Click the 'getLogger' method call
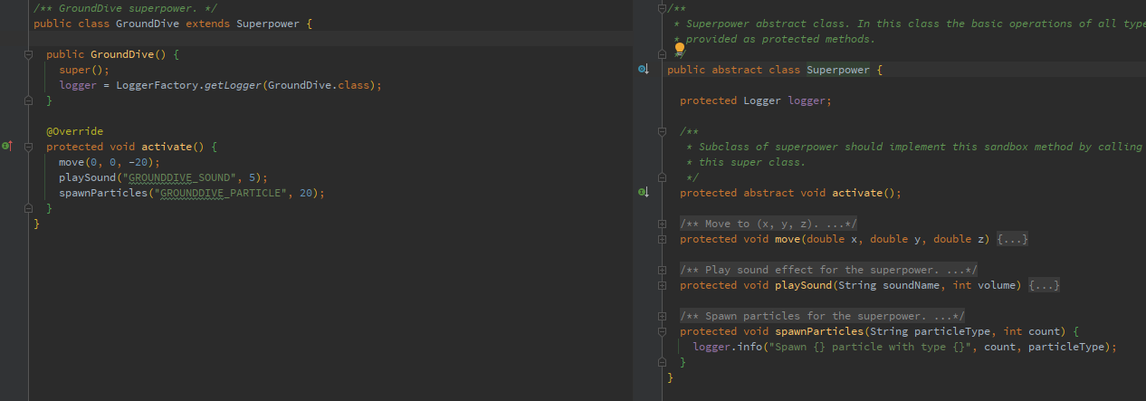The image size is (1146, 401). tap(234, 85)
